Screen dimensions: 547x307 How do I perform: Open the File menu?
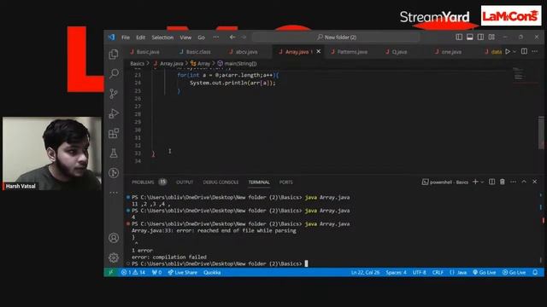pyautogui.click(x=126, y=38)
